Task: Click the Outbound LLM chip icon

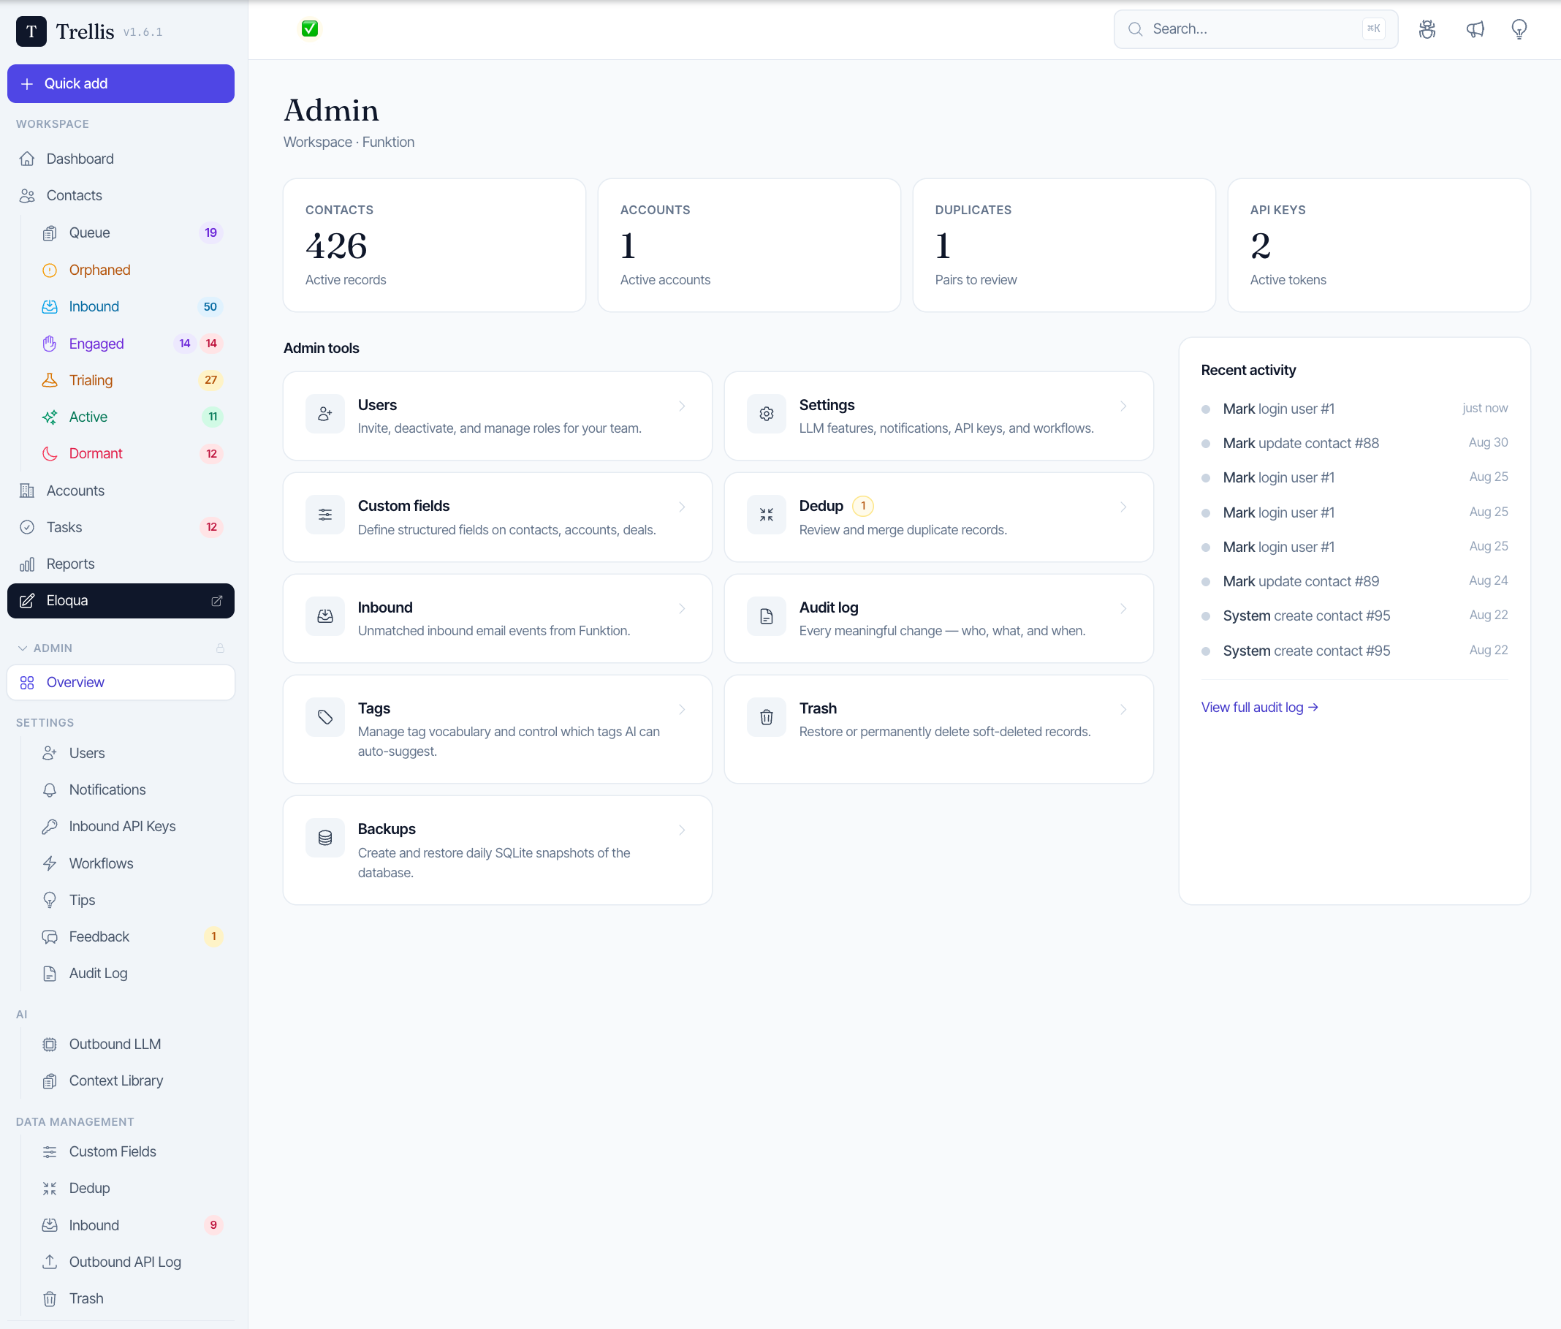Action: click(x=50, y=1044)
